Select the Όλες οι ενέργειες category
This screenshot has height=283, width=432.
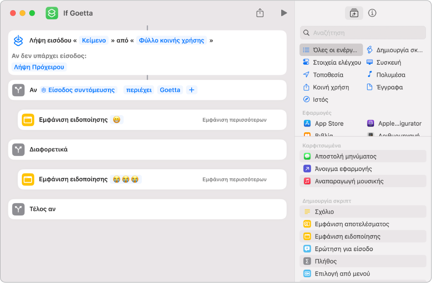coord(331,50)
